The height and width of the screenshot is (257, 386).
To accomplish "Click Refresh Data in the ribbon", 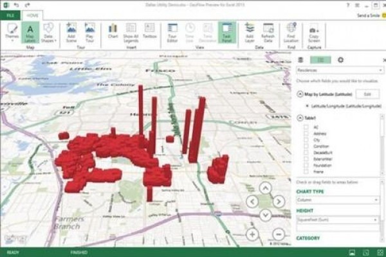I will 268,33.
